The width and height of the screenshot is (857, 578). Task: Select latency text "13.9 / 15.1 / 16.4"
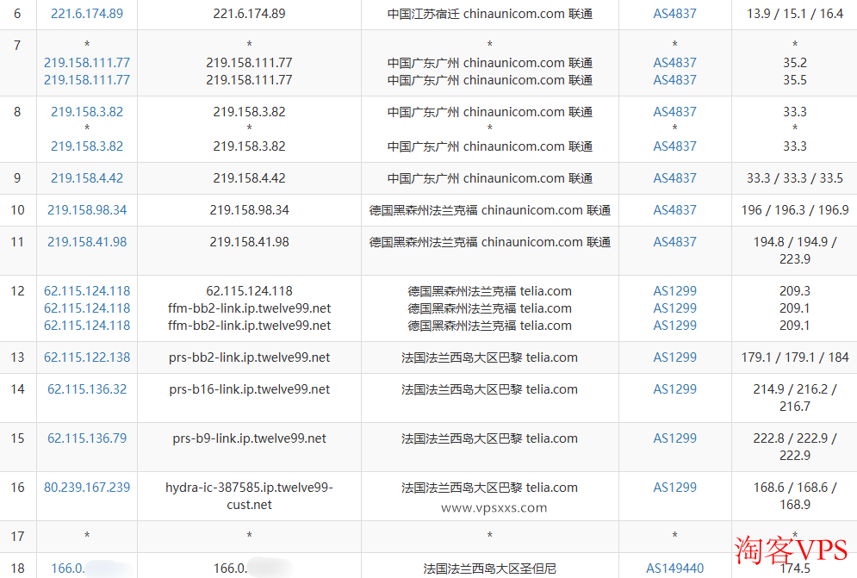(x=795, y=14)
